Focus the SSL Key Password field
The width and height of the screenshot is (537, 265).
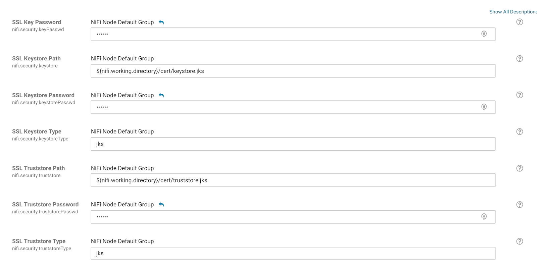click(285, 34)
